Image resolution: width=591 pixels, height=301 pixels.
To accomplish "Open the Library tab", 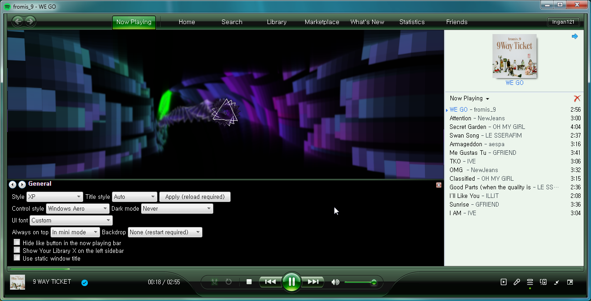I will [277, 22].
